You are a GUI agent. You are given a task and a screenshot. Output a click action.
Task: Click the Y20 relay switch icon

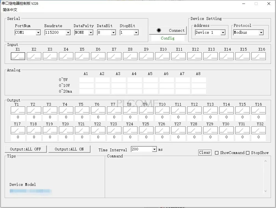[x=66, y=130]
